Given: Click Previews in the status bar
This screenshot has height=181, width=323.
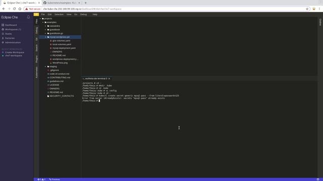Looking at the screenshot, I should [x=55, y=179].
